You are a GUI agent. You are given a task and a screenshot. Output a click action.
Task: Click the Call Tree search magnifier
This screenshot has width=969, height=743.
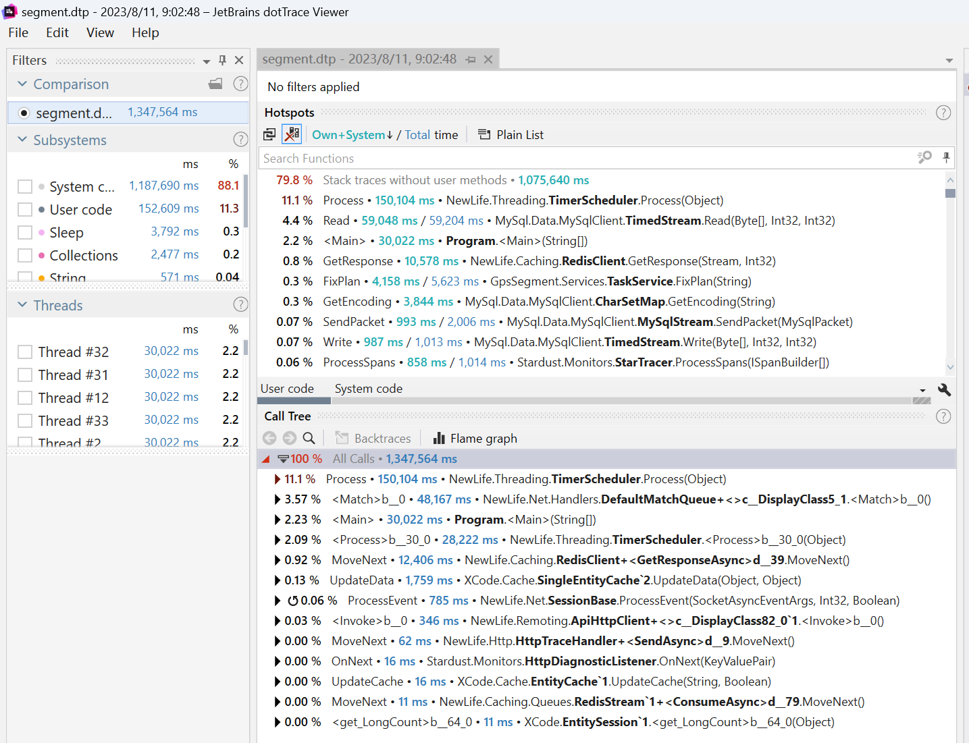309,438
